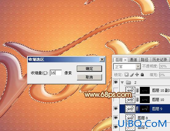170x131 pixels.
Task: Hide the 图层 8 layer eye
Action: 116,118
